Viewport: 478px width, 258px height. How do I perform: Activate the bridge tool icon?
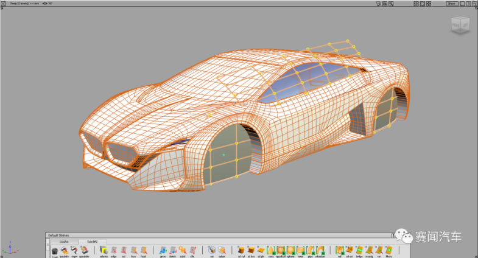359,251
